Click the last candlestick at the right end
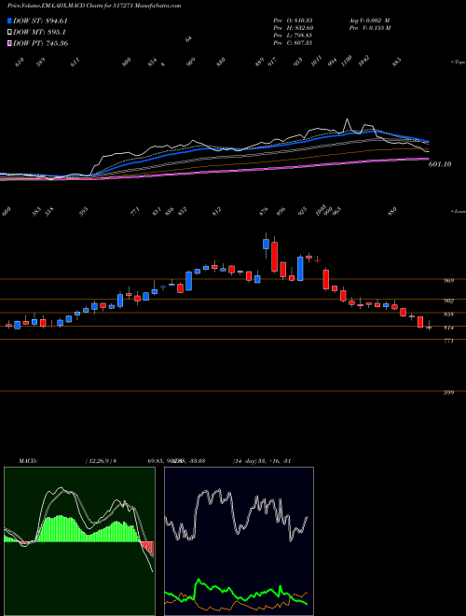This screenshot has height=616, width=466. click(429, 327)
